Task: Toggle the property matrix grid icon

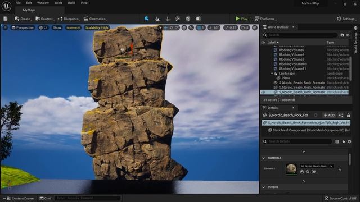Action: (x=337, y=141)
